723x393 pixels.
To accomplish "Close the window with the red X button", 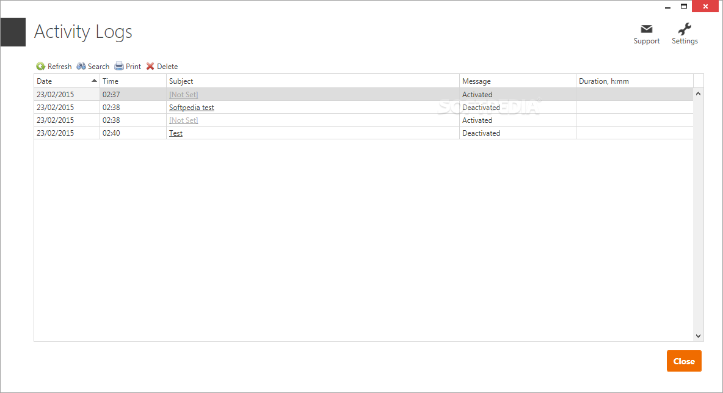I will [x=705, y=7].
